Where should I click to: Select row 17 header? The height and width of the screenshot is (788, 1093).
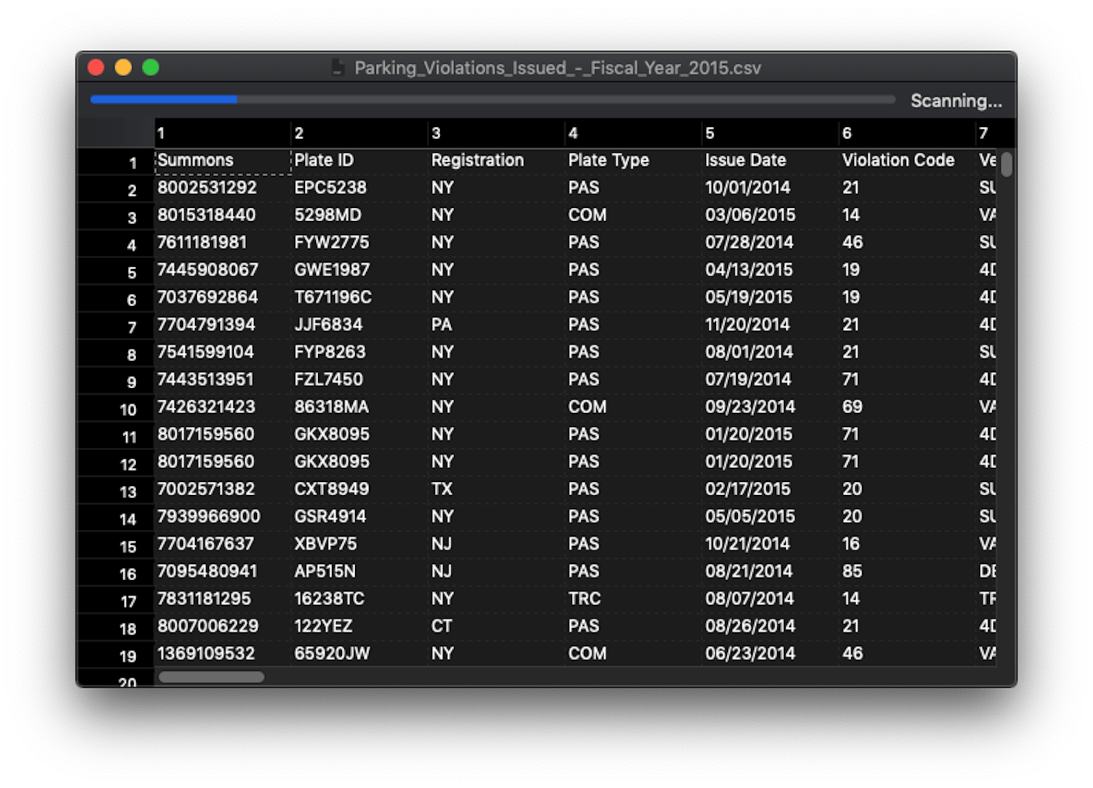[x=117, y=601]
